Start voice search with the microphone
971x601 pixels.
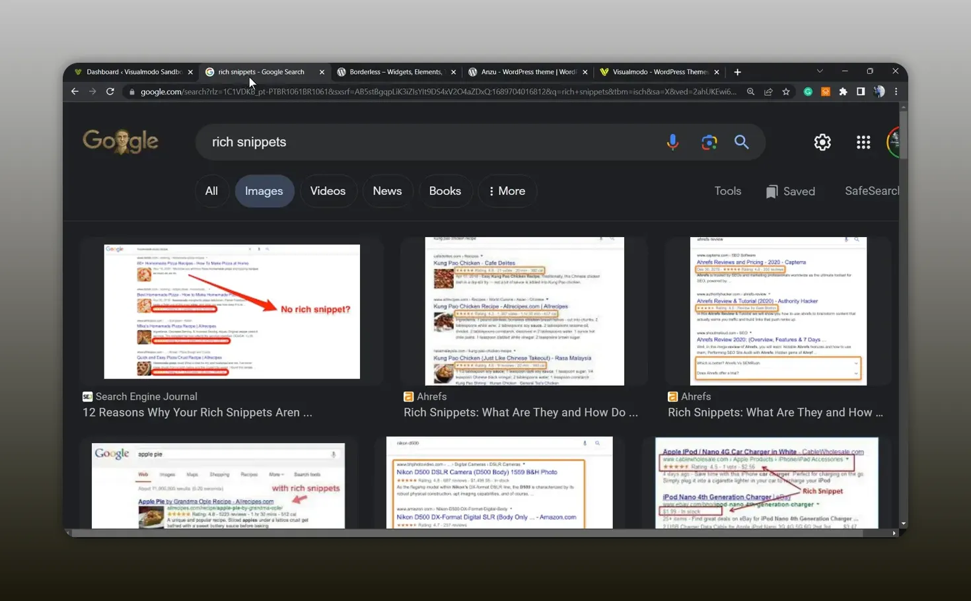(x=672, y=142)
